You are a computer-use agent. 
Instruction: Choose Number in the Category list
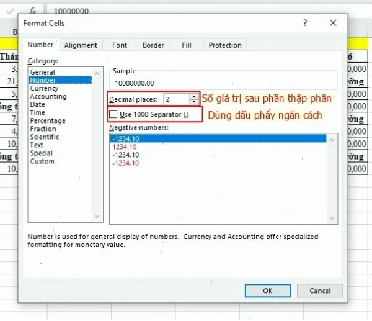(61, 80)
